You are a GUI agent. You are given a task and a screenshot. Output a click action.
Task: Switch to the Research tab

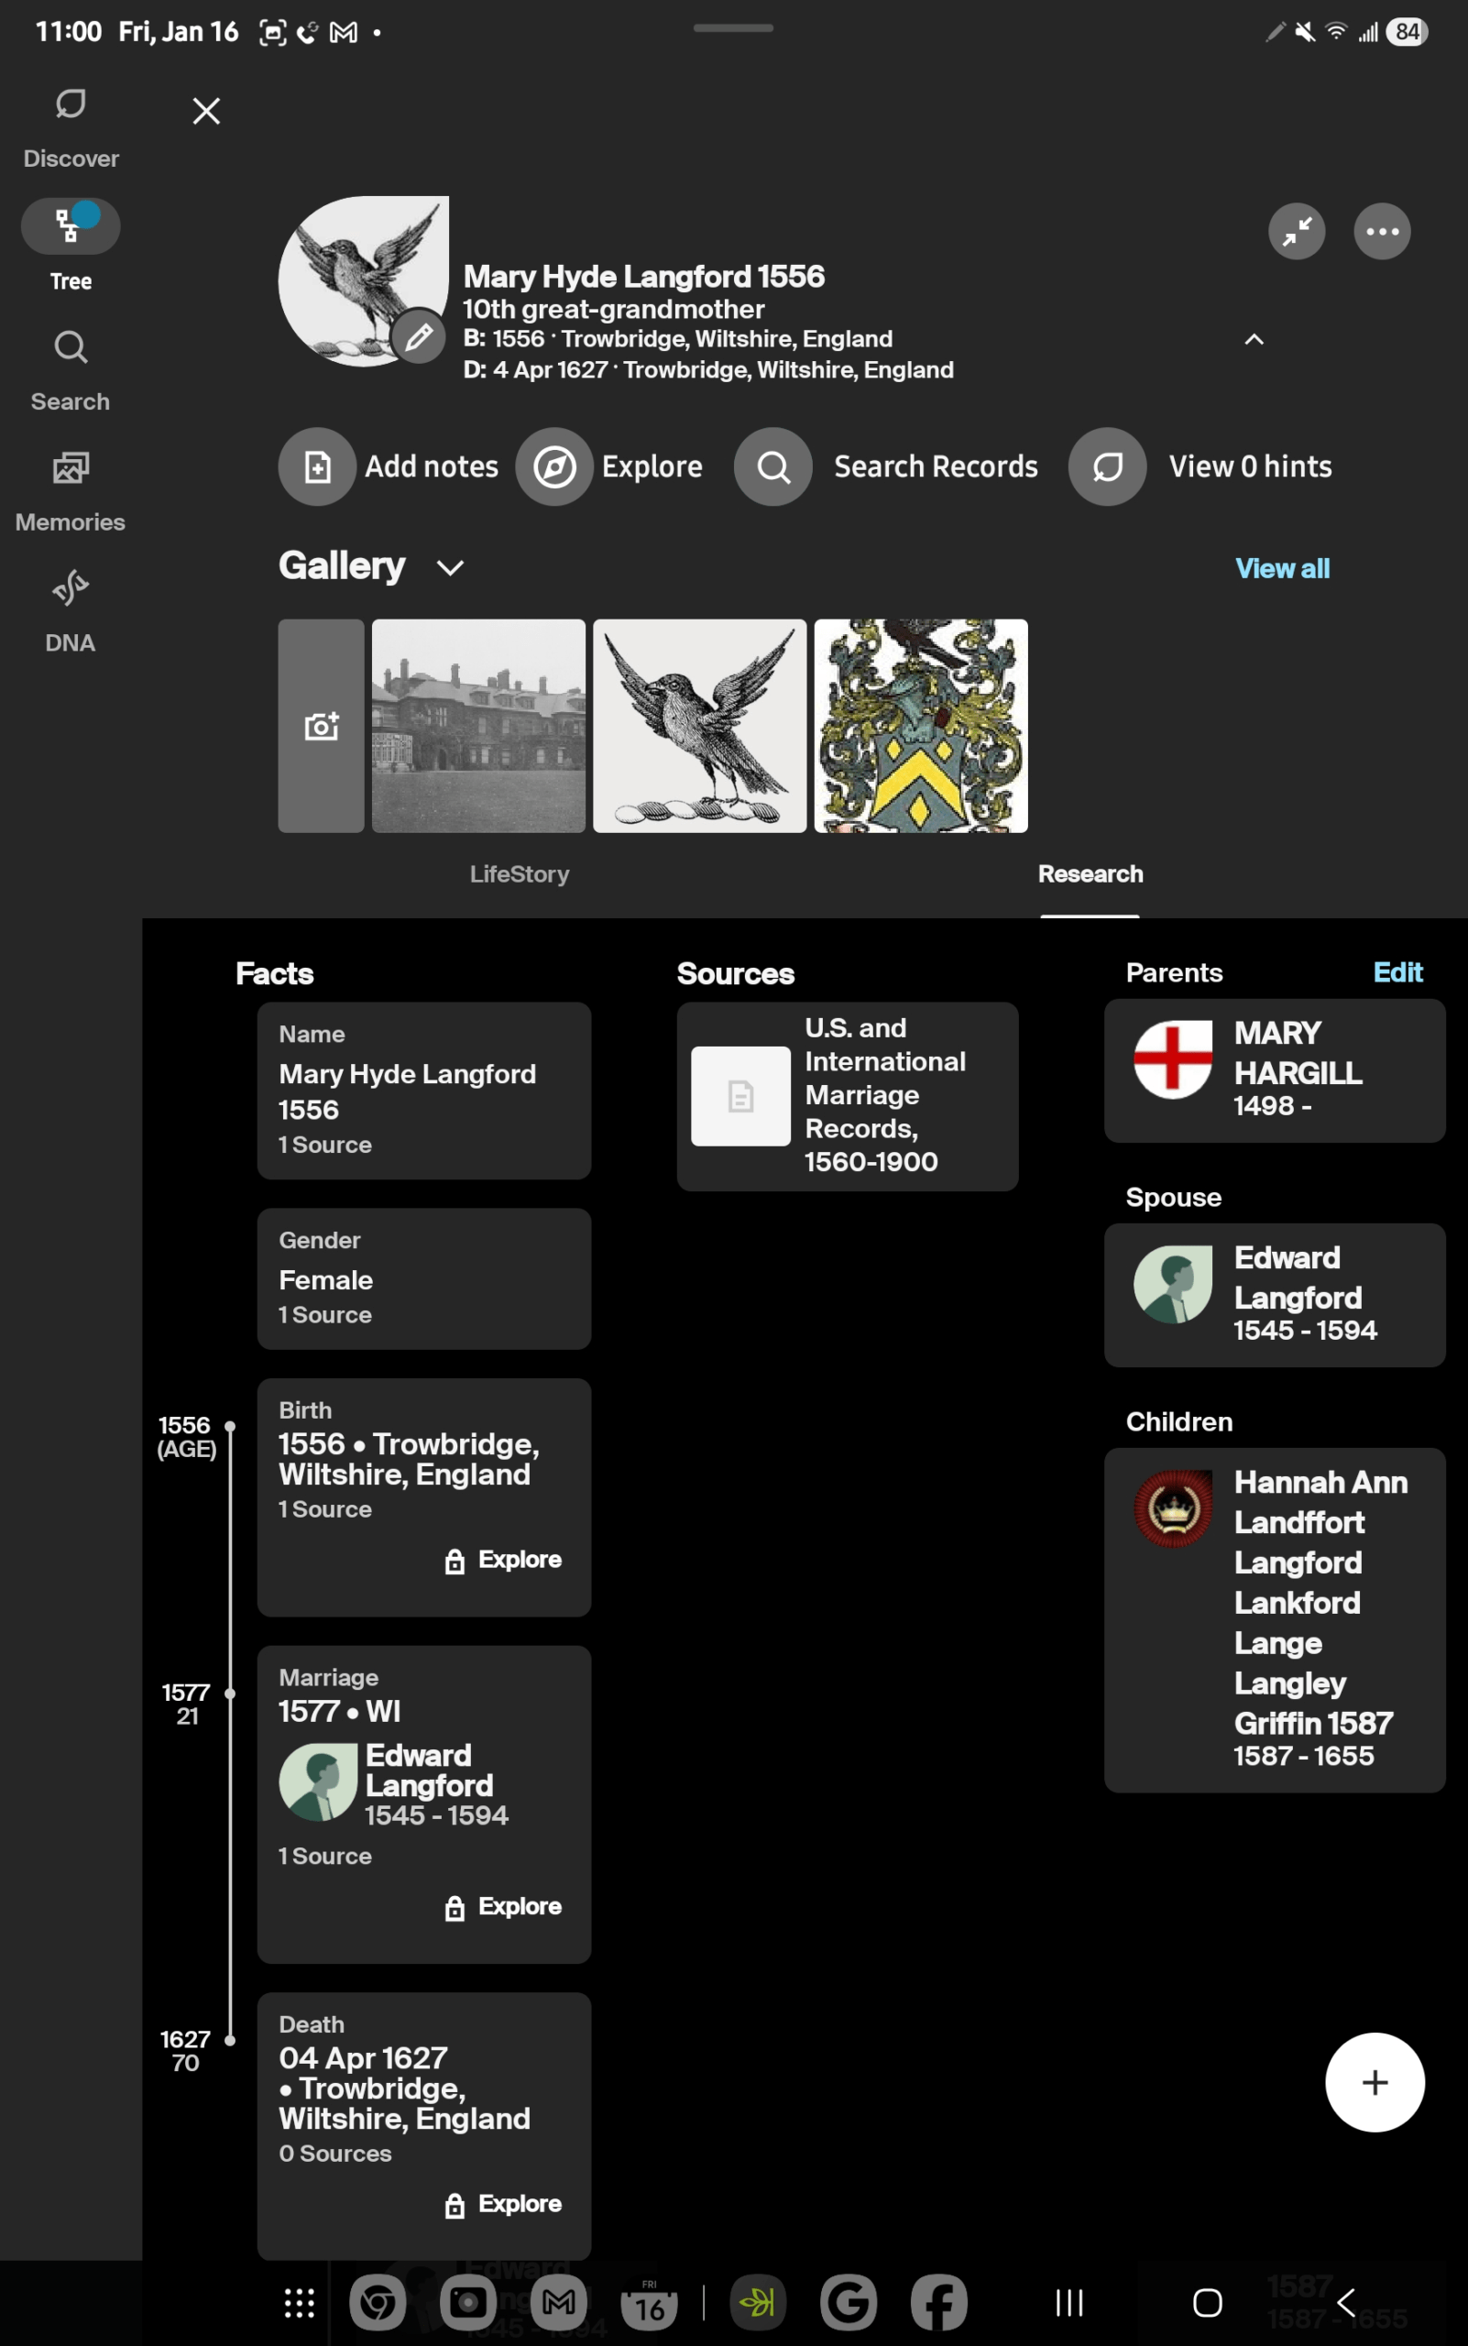1090,874
